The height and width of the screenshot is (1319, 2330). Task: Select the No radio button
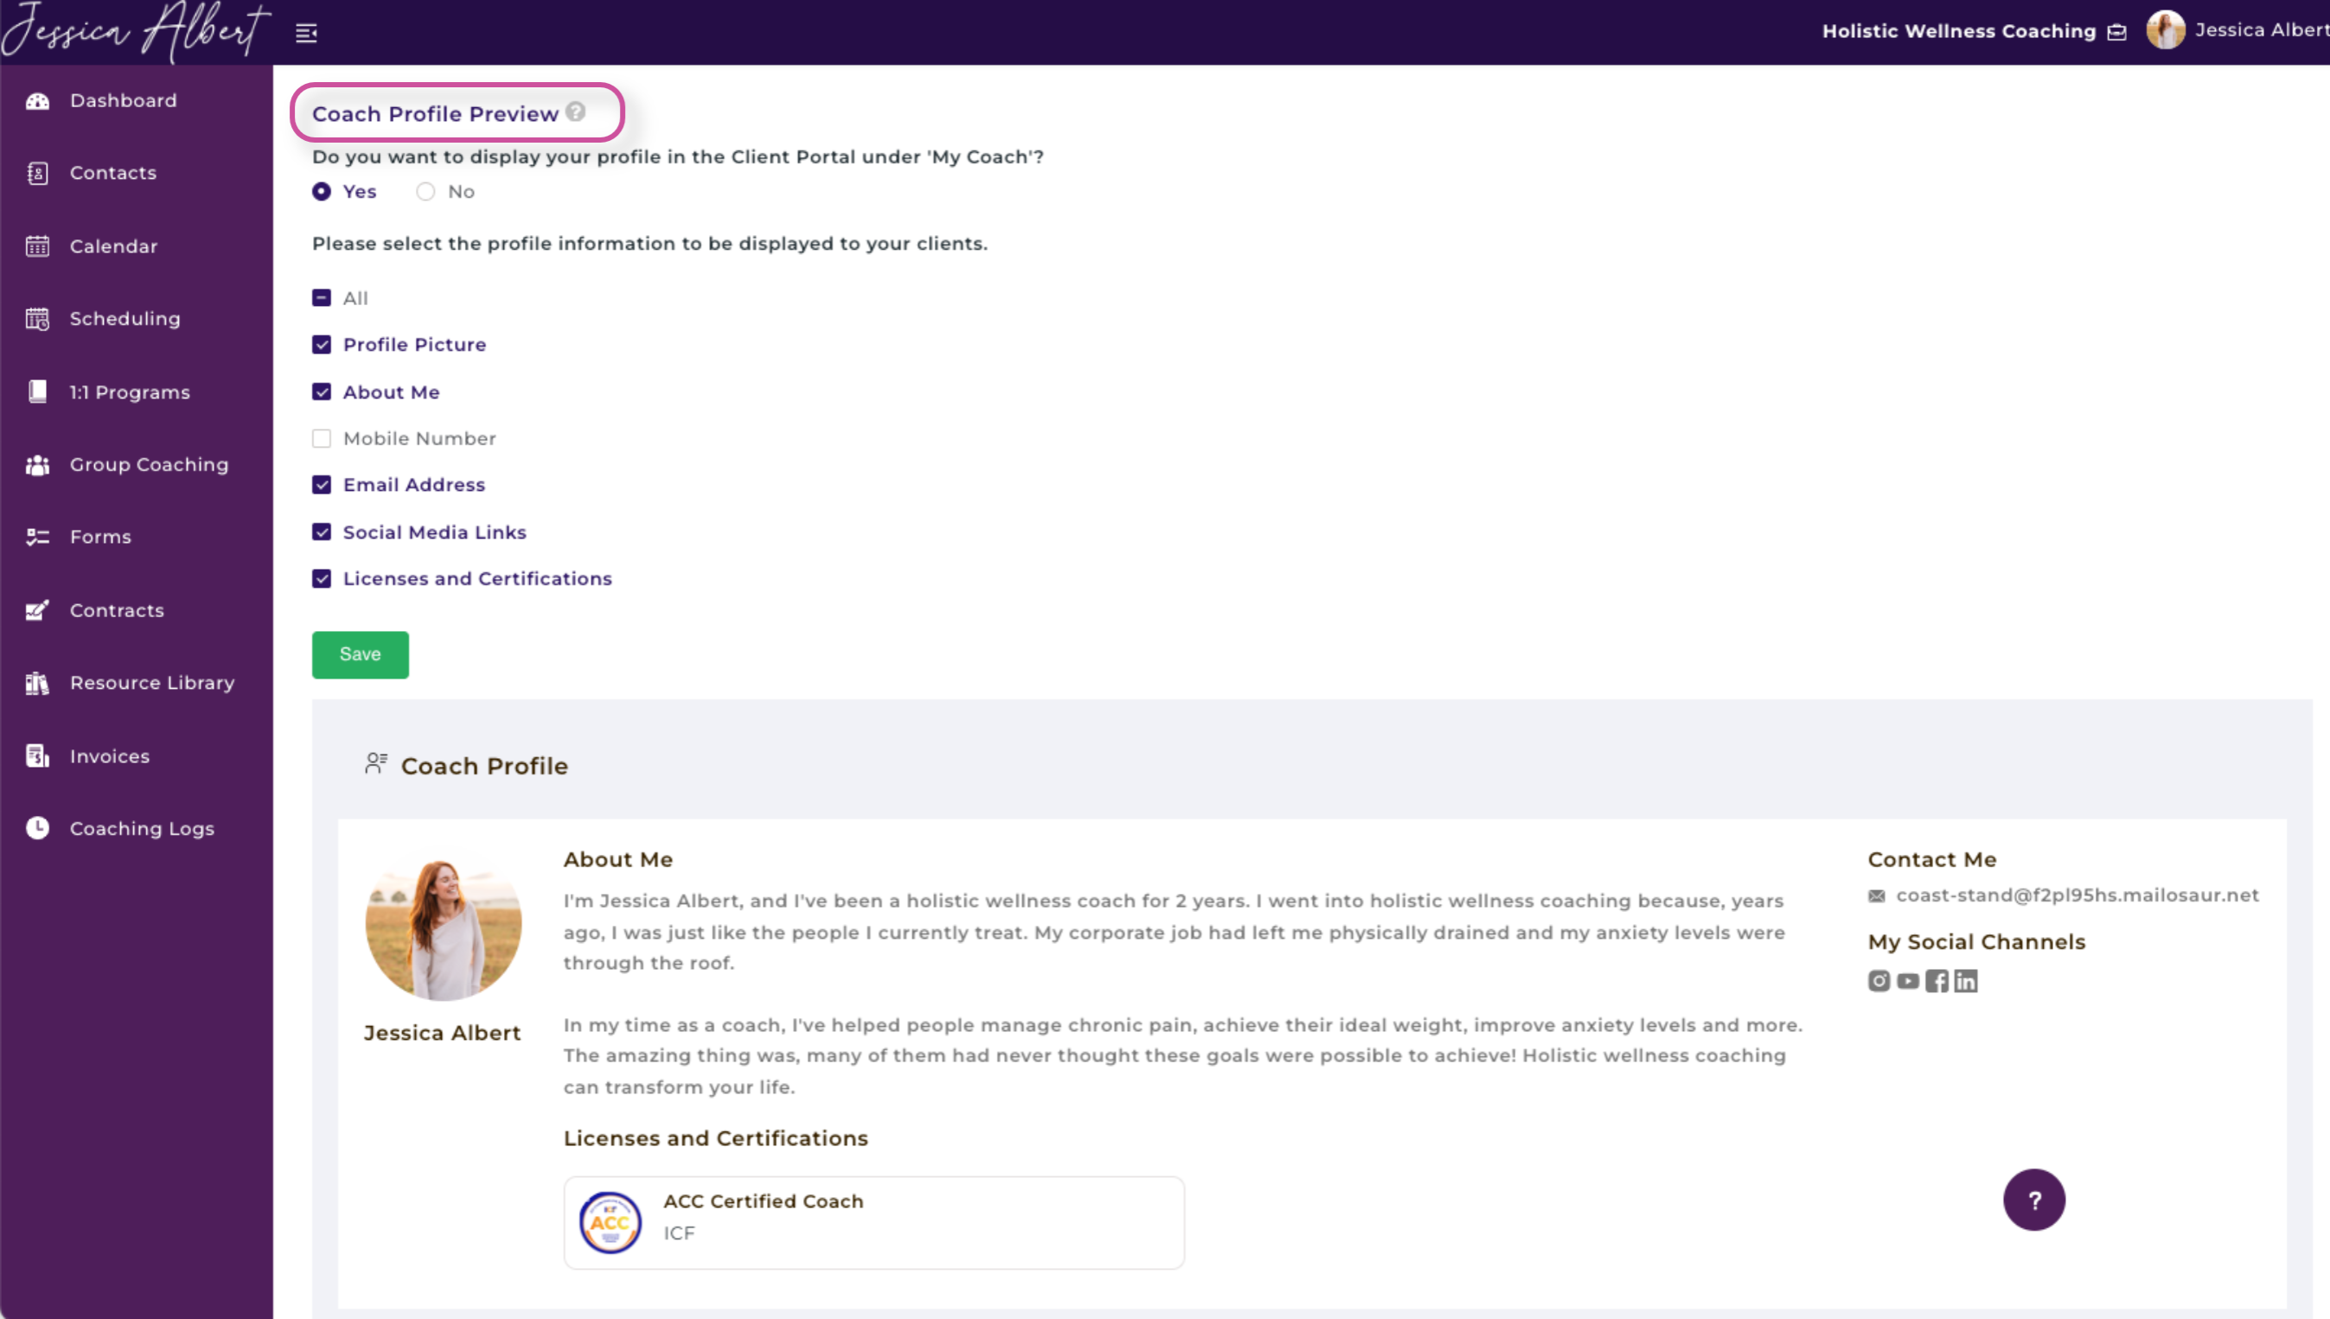(425, 192)
